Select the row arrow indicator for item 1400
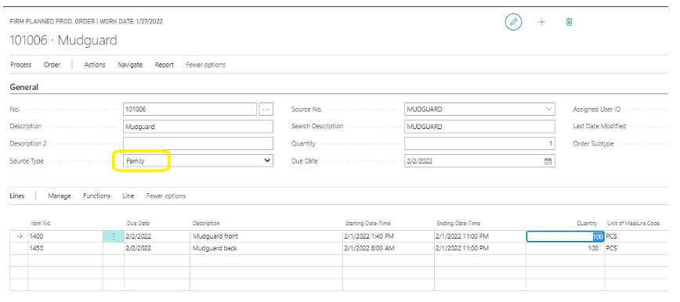The height and width of the screenshot is (302, 680). [19, 236]
